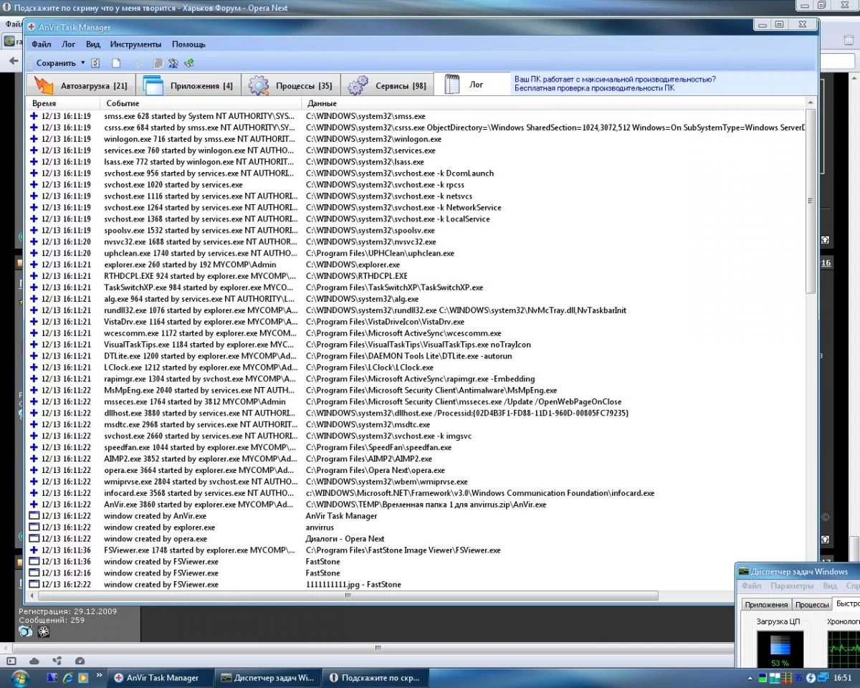The height and width of the screenshot is (688, 860).
Task: Switch to the Приложения [4] tab in AnVir
Action: point(188,85)
